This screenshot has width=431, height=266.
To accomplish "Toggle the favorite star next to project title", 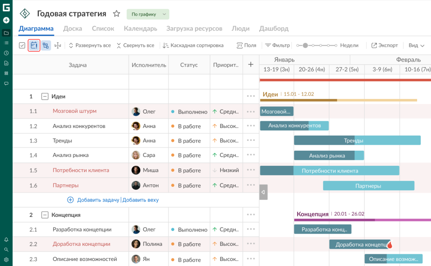I will [x=116, y=13].
